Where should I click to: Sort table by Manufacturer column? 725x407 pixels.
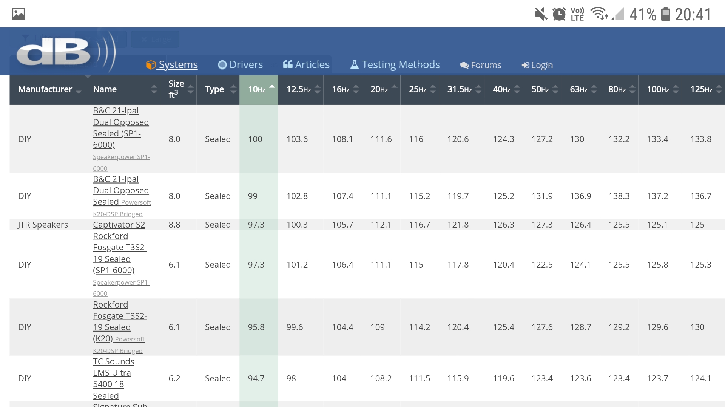[x=49, y=90]
